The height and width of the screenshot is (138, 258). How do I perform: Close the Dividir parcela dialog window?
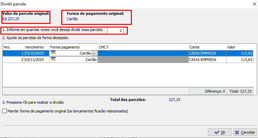(x=253, y=4)
